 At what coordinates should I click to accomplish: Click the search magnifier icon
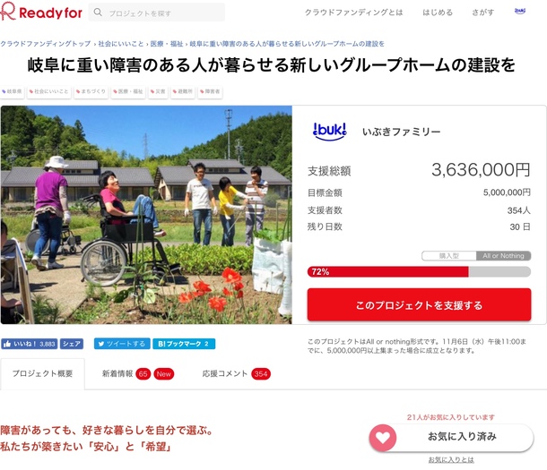[98, 13]
